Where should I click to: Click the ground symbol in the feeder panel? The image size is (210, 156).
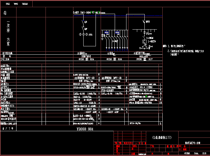102,39
